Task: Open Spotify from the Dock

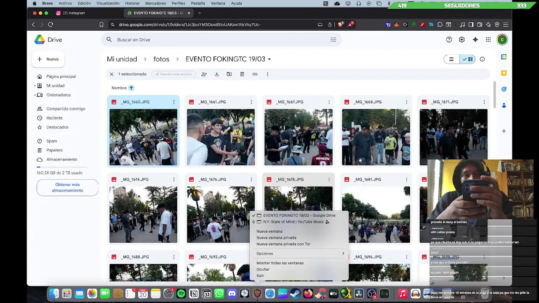Action: 181,293
